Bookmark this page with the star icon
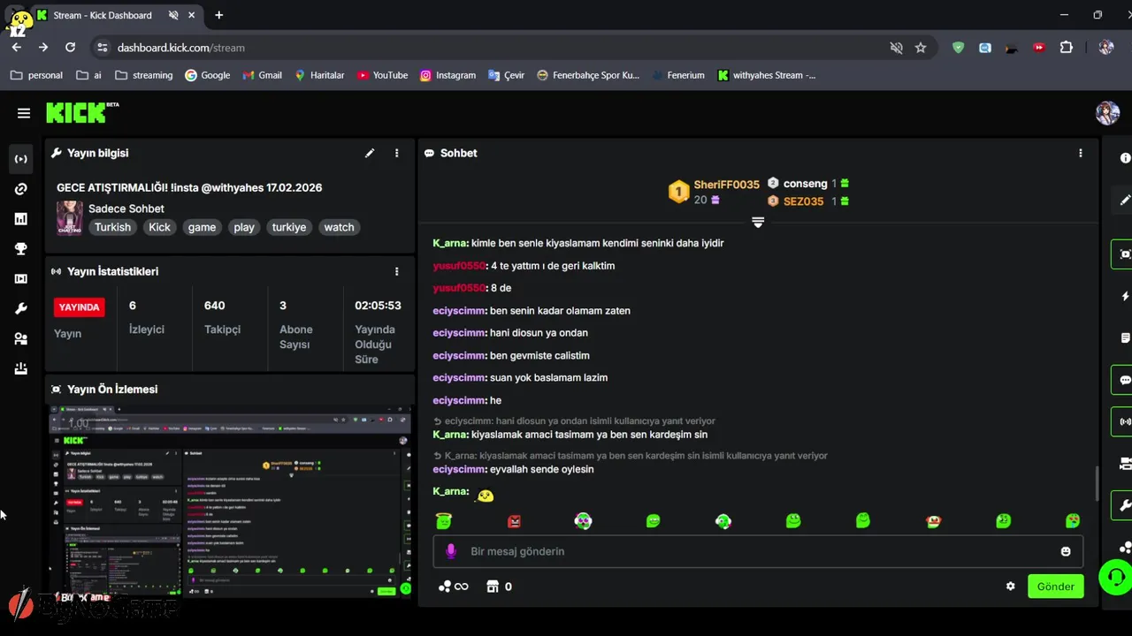 921,48
